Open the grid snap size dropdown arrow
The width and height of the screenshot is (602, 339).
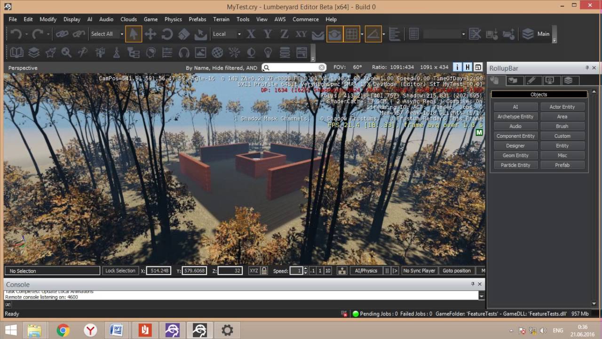click(362, 34)
